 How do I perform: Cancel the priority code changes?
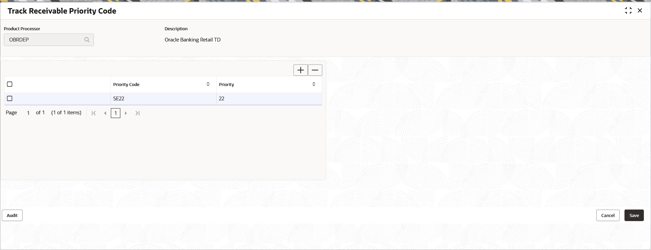click(x=608, y=215)
